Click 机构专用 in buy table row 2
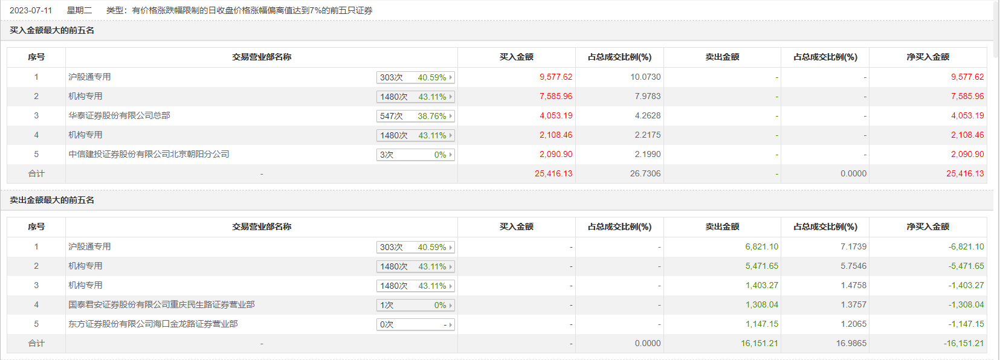This screenshot has width=1000, height=360. tap(85, 96)
